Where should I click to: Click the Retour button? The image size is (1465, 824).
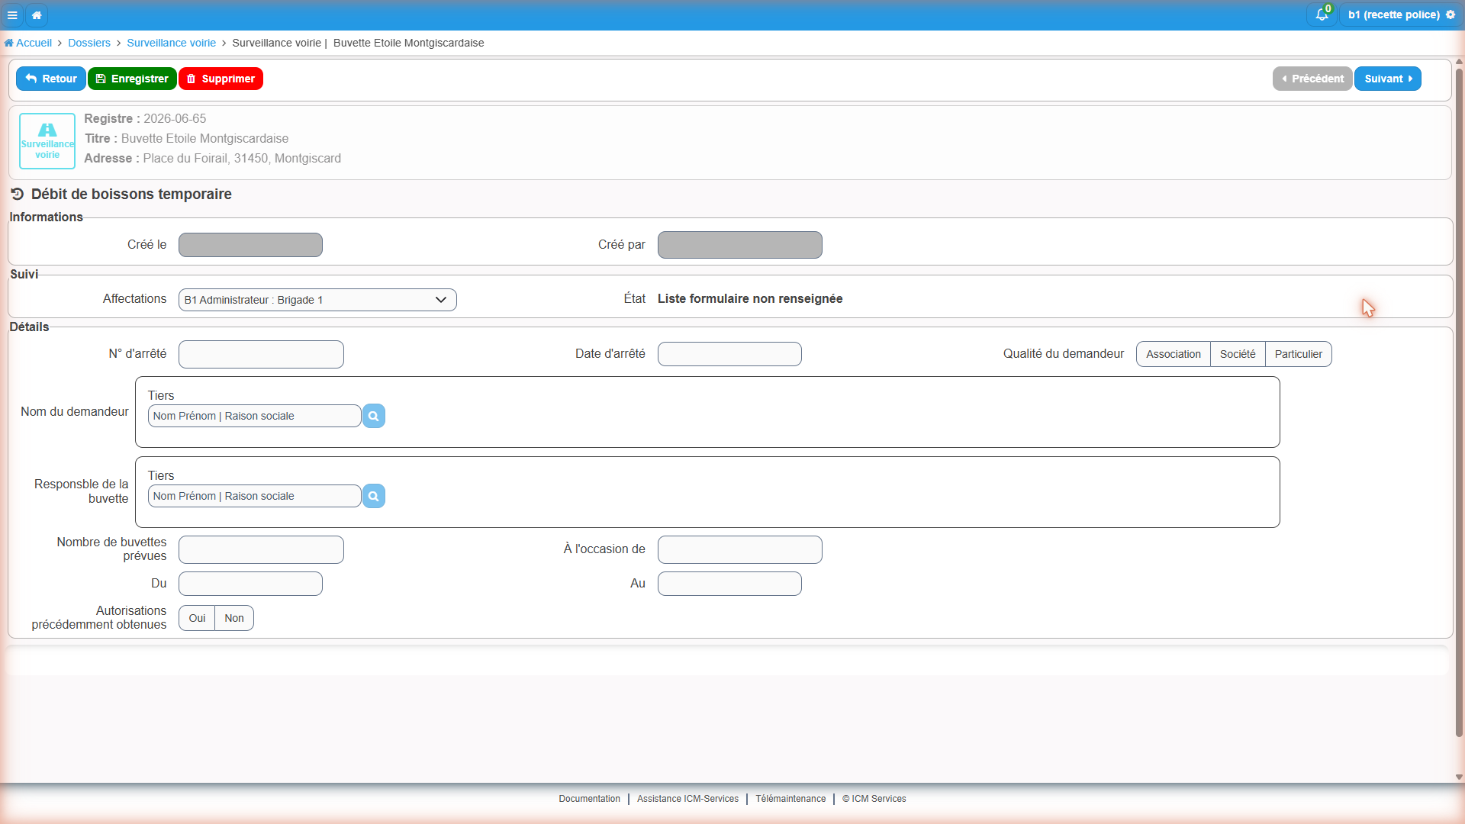coord(51,79)
